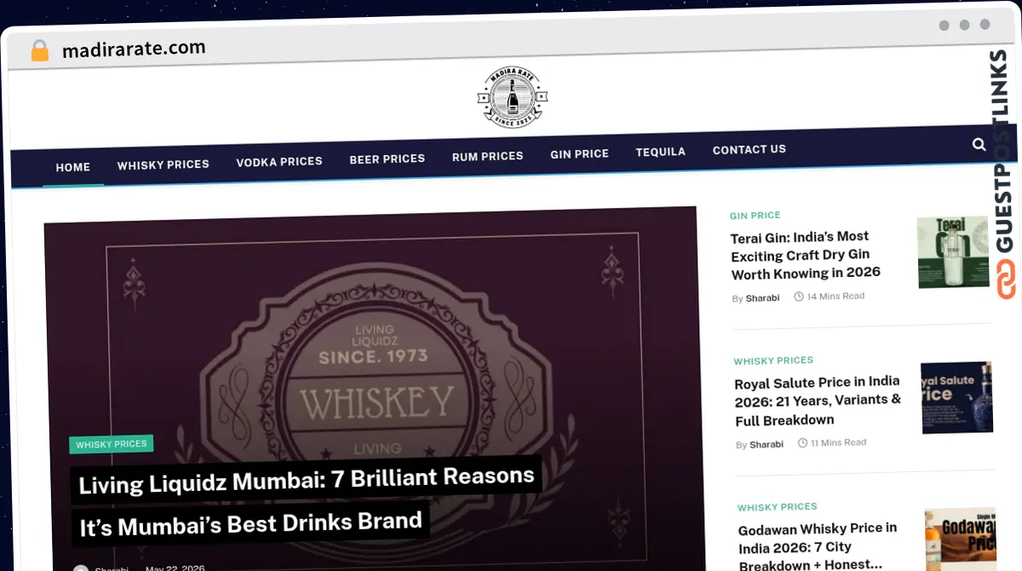This screenshot has height=571, width=1022.
Task: Open the search magnifier icon
Action: pos(979,144)
